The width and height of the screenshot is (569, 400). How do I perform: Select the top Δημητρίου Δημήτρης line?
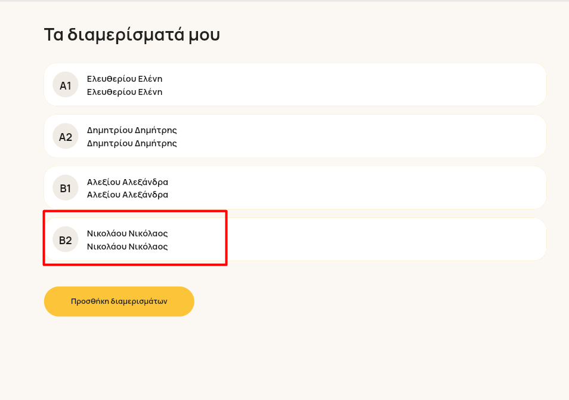click(x=132, y=130)
